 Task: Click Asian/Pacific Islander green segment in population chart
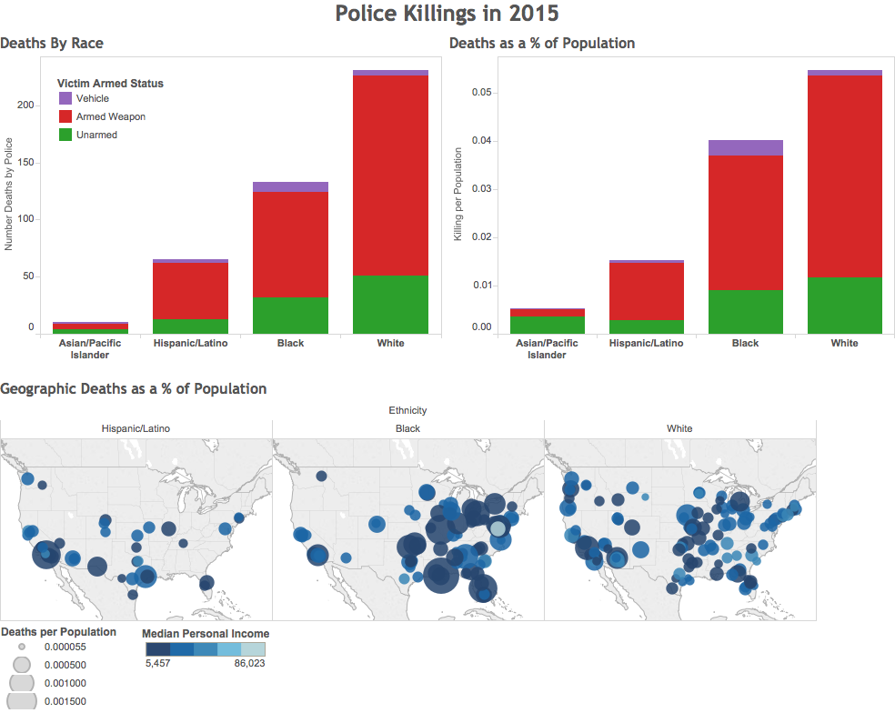(x=548, y=325)
